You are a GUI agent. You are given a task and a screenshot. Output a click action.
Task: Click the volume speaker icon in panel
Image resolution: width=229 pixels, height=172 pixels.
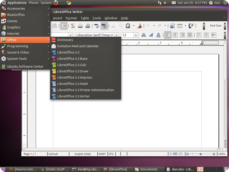(166, 3)
